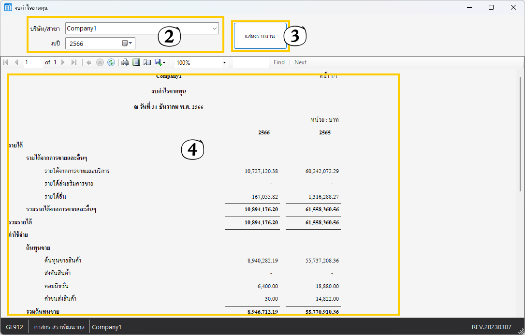Click the first page navigation icon
The width and height of the screenshot is (525, 335).
[x=6, y=62]
